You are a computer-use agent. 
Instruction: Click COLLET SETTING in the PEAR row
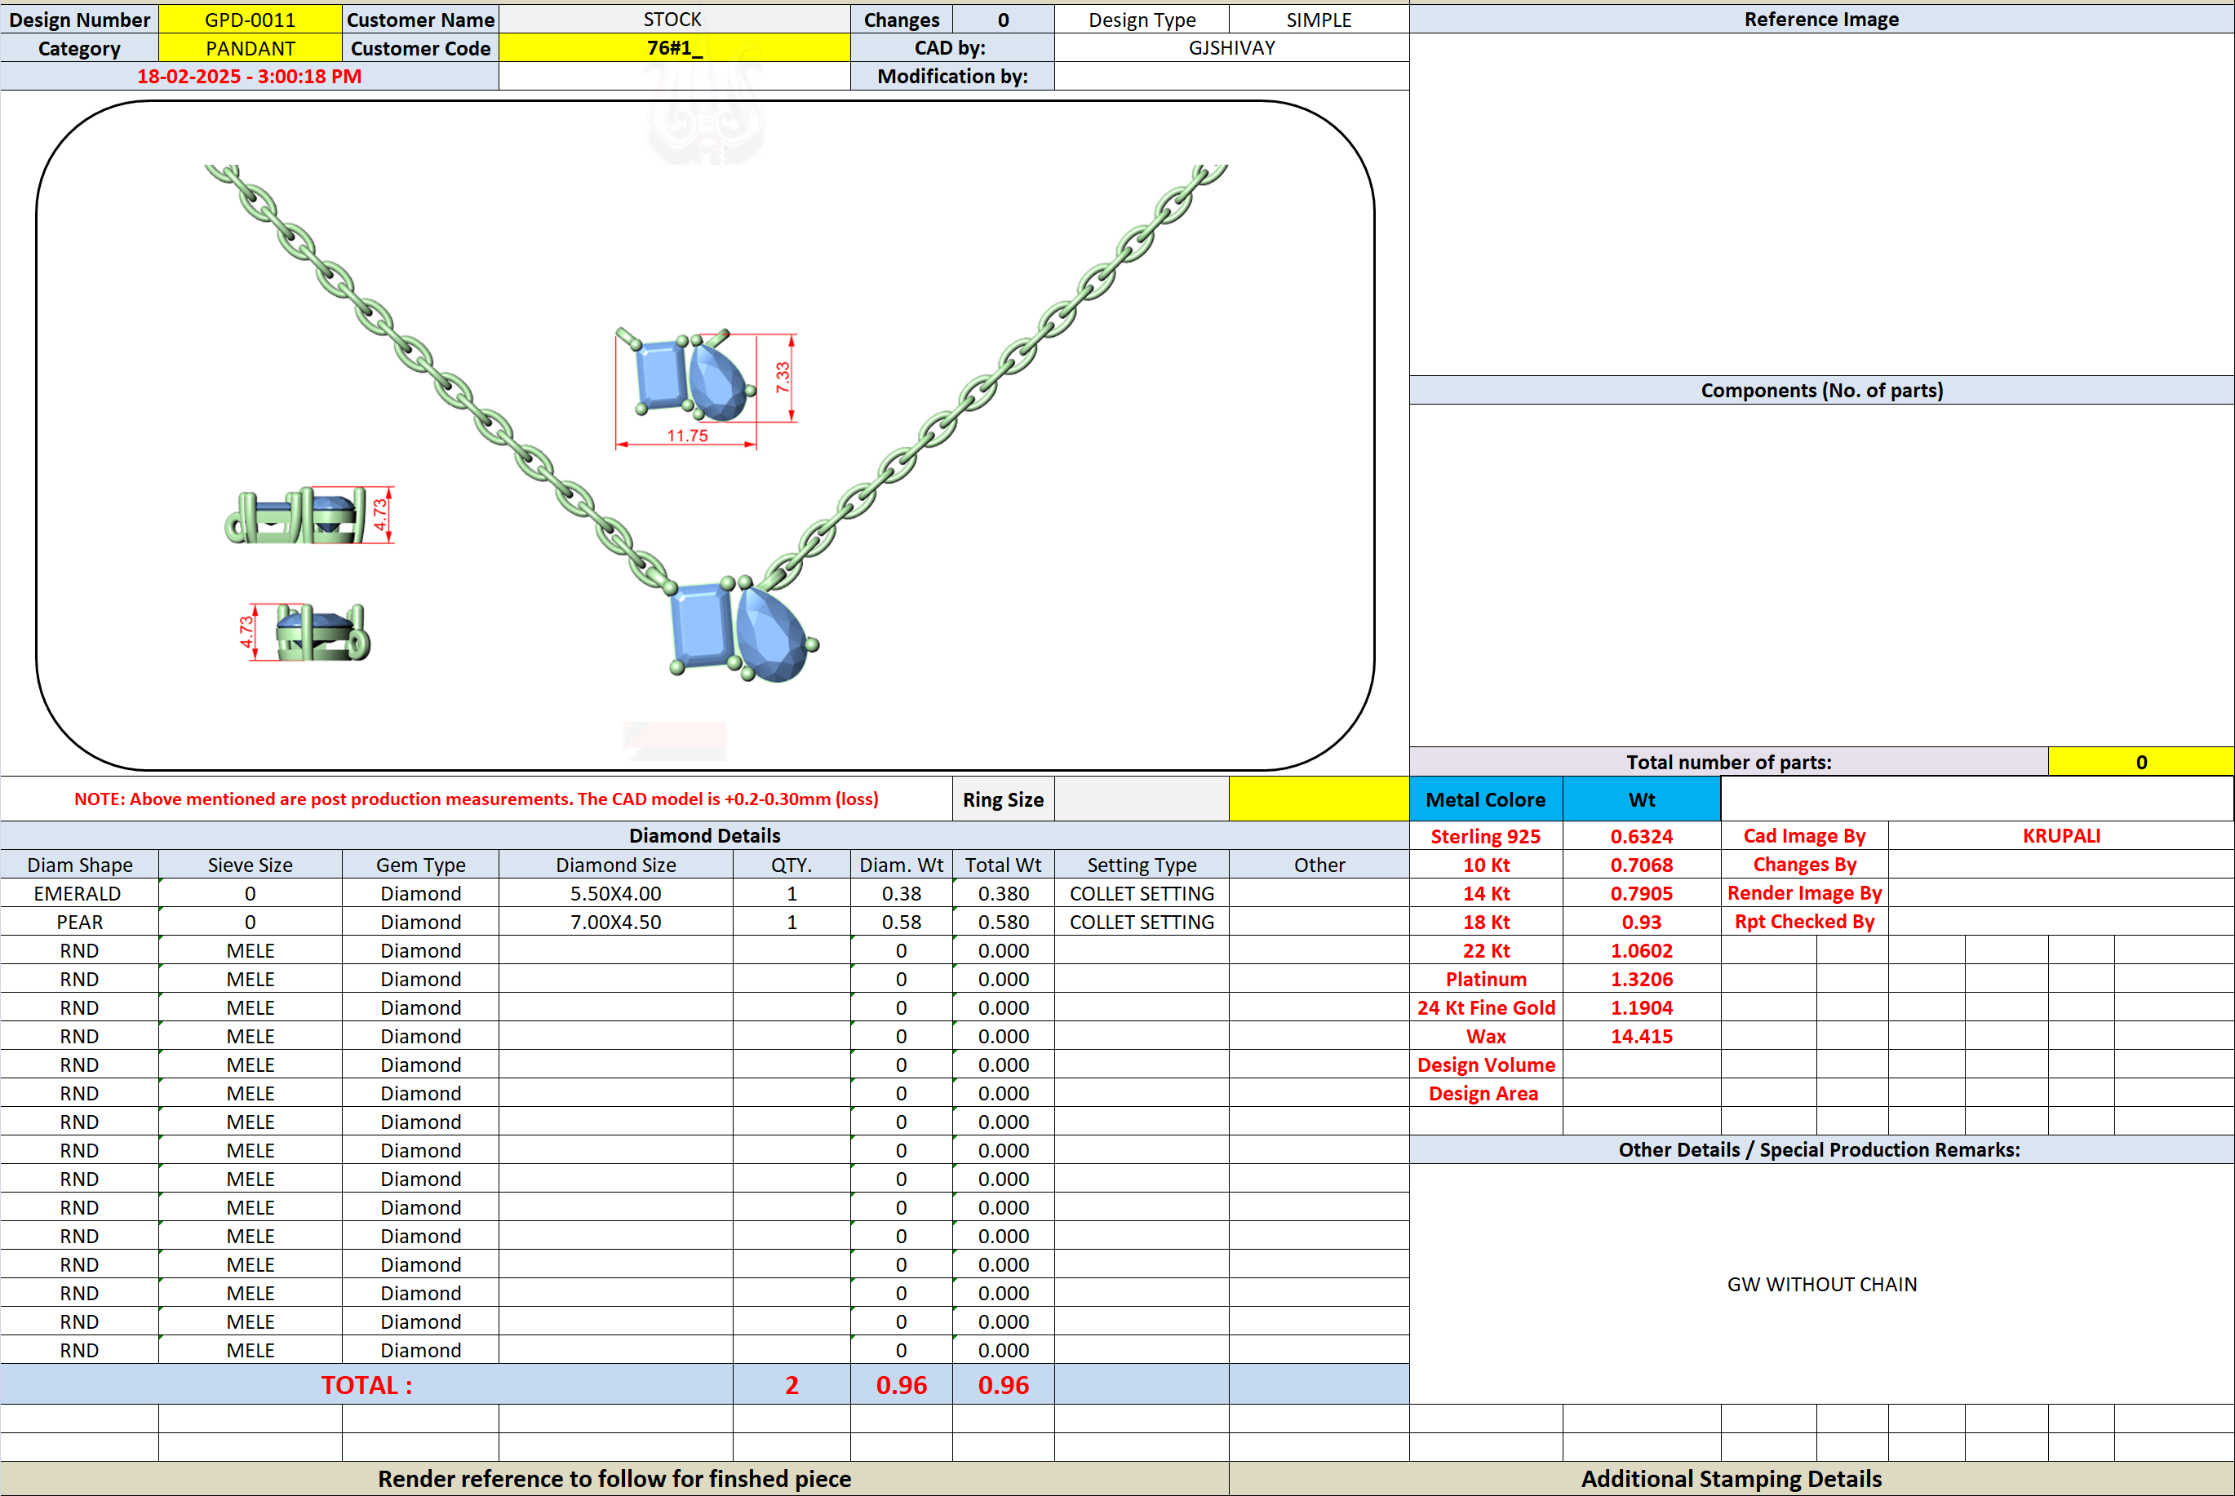coord(1142,923)
